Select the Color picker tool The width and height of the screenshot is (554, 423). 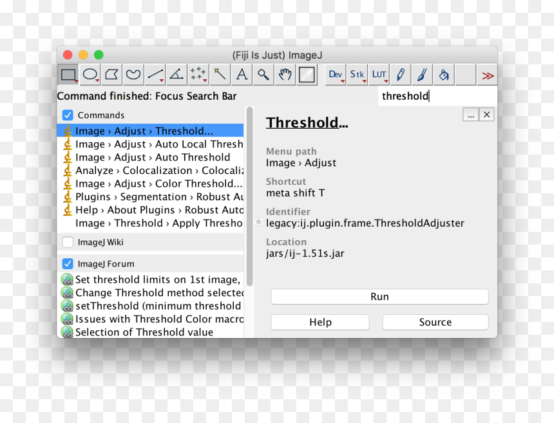click(307, 75)
